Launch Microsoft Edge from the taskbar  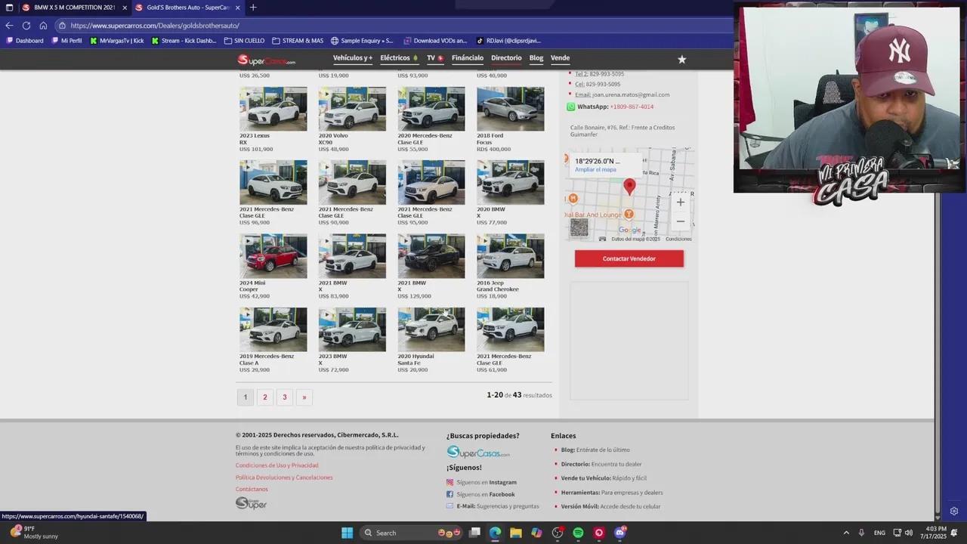(x=495, y=533)
